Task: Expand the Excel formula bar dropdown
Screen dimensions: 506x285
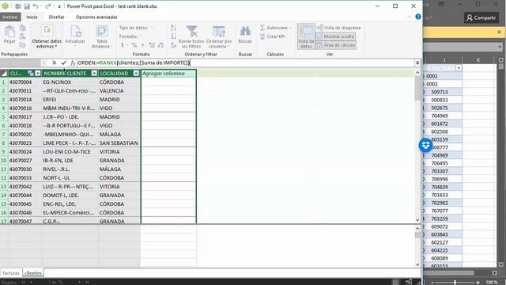Action: [x=500, y=47]
